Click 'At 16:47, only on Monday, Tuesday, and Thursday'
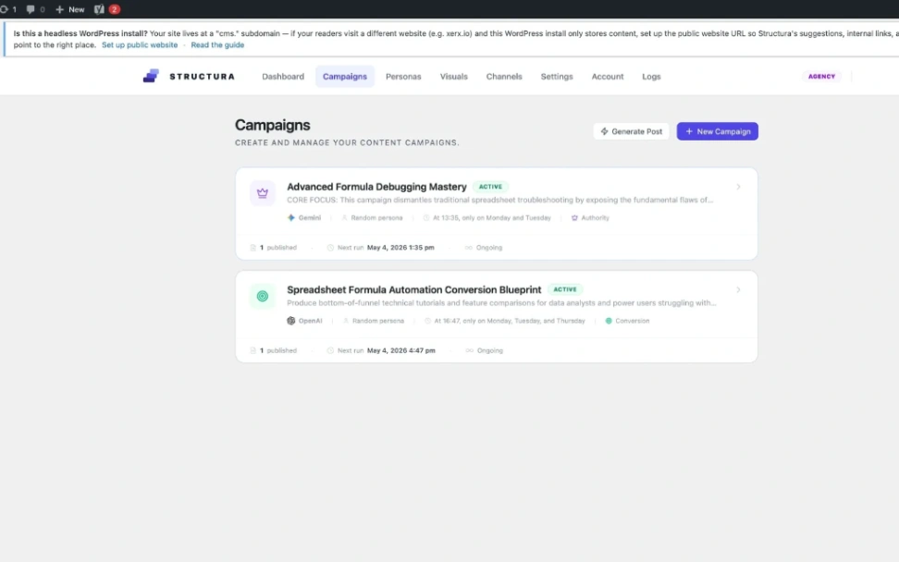Screen dimensions: 899x562 (510, 321)
